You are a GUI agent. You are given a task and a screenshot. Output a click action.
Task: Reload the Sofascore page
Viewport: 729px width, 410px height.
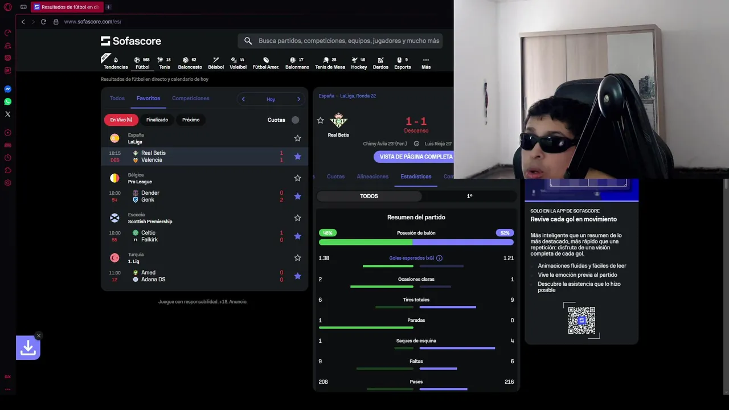[x=43, y=22]
